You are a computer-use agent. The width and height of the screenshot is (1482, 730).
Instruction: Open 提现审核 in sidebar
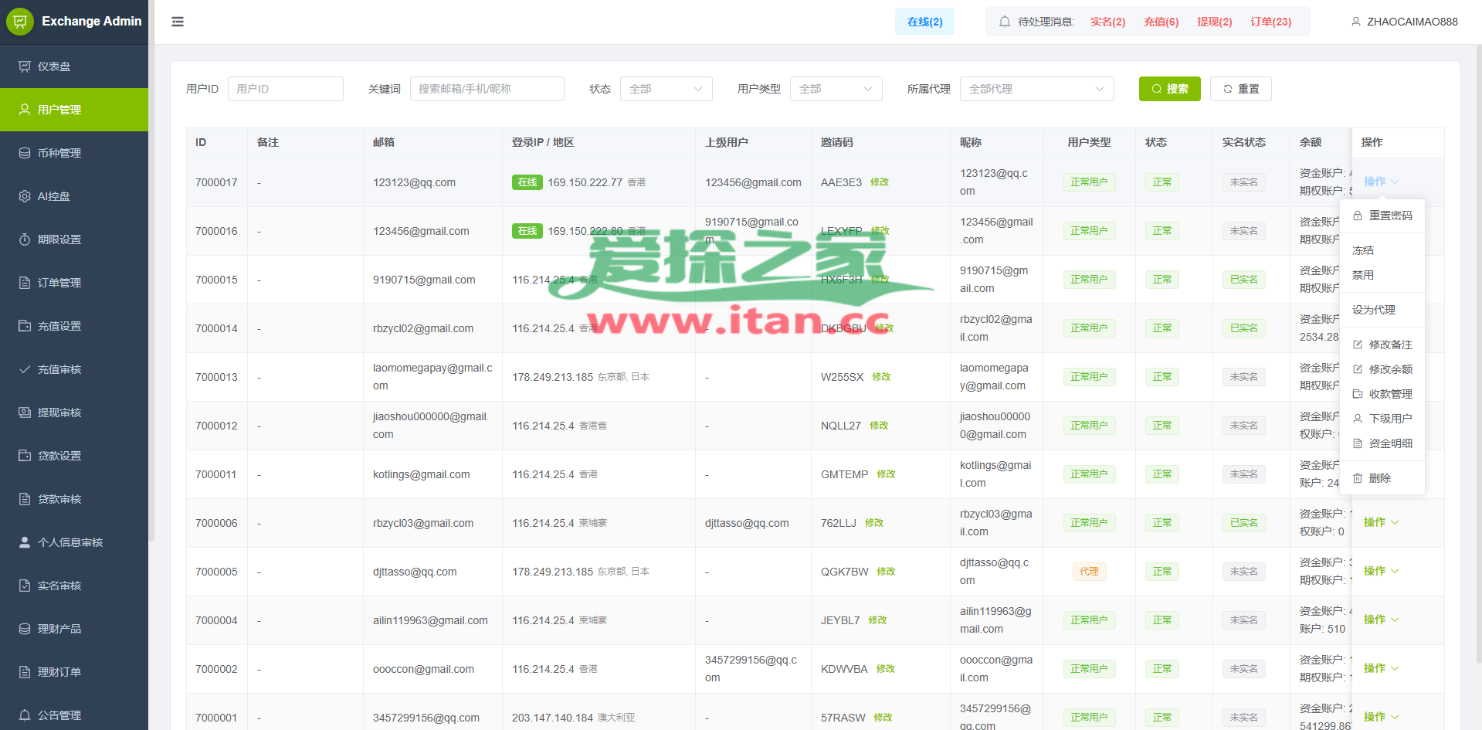click(x=74, y=413)
